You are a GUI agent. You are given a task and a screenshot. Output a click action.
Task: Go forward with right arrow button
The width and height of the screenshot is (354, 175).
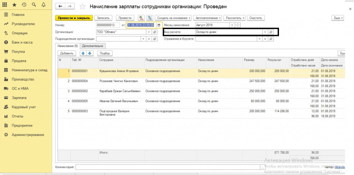click(70, 6)
